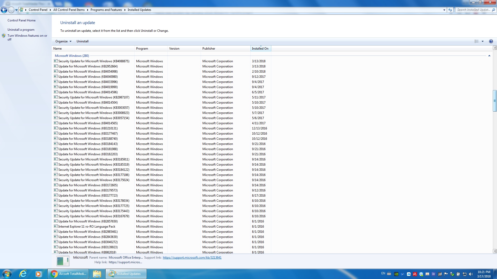Select Security Update KB4088875 entry
Viewport: 497px width, 279px height.
tap(94, 61)
